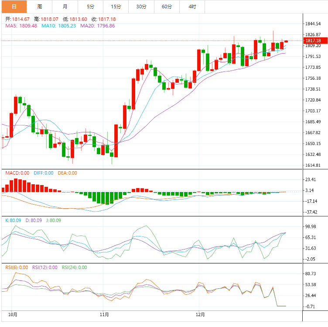Switch to the 月 monthly tab
328x327 pixels.
point(65,7)
